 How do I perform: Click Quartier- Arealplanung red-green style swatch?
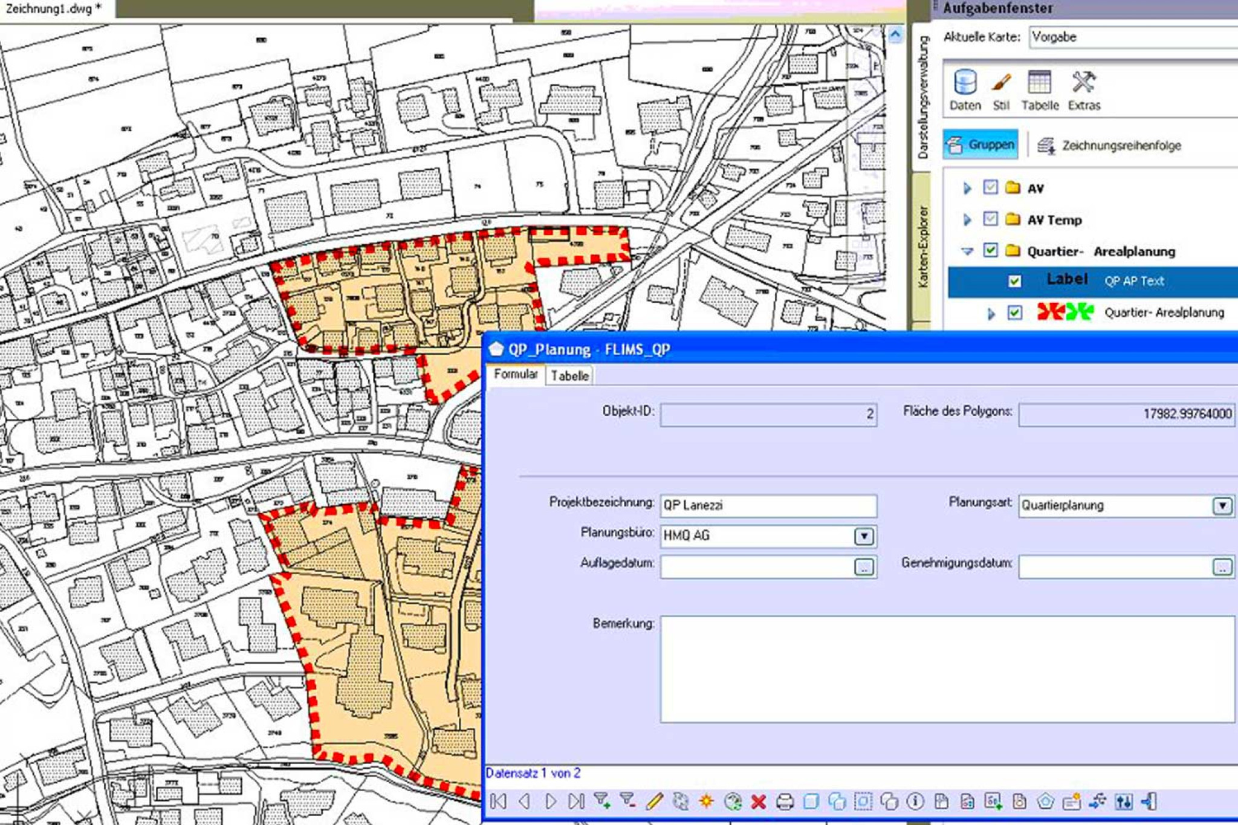coord(1065,312)
